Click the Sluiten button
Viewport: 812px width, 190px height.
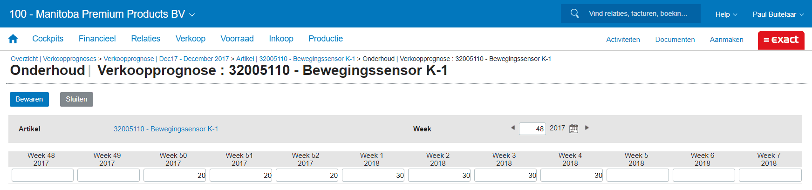tap(76, 99)
